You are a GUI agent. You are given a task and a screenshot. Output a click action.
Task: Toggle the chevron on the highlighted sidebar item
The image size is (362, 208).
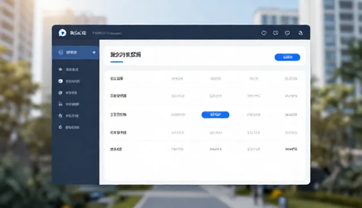94,53
